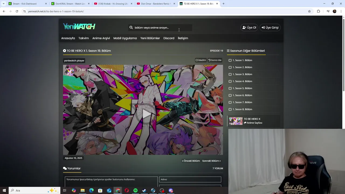345x194 pixels.
Task: Go back with the browser back arrow
Action: coord(4,11)
